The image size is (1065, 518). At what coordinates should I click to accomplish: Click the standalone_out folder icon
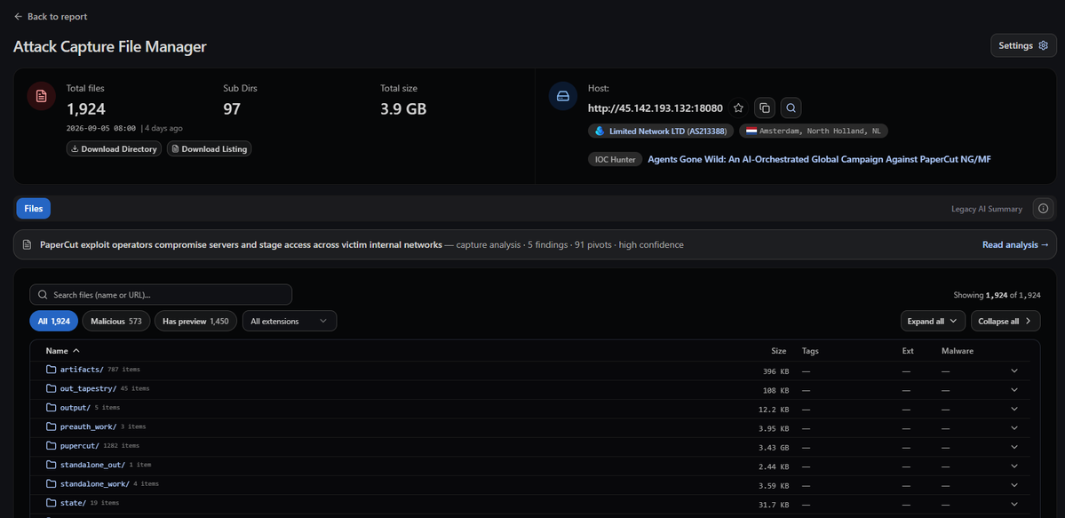51,465
